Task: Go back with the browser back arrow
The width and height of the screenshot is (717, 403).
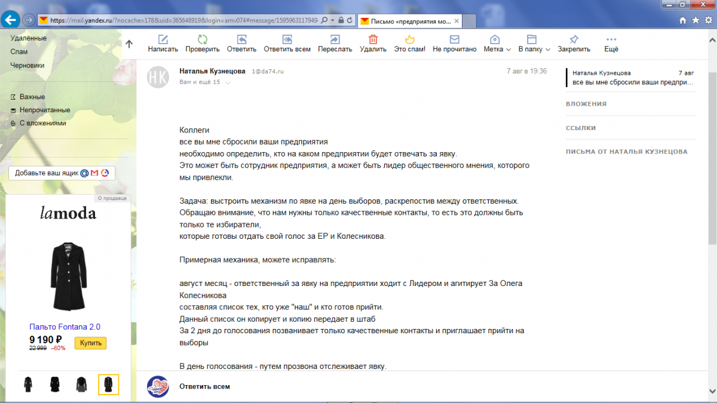Action: pos(10,20)
